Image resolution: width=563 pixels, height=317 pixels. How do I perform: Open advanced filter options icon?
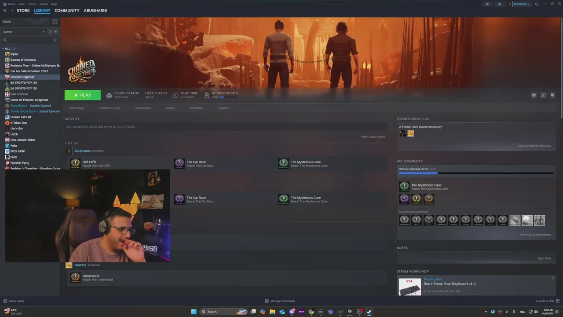55,40
